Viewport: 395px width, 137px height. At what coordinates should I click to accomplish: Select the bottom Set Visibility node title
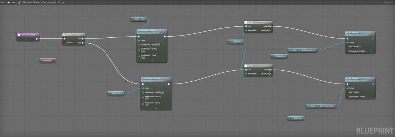click(360, 79)
